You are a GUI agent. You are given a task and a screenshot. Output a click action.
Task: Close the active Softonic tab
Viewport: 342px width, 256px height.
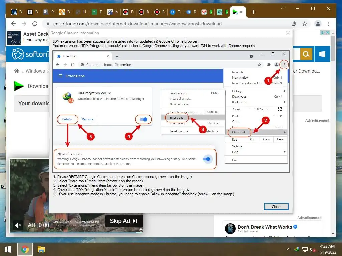[241, 12]
